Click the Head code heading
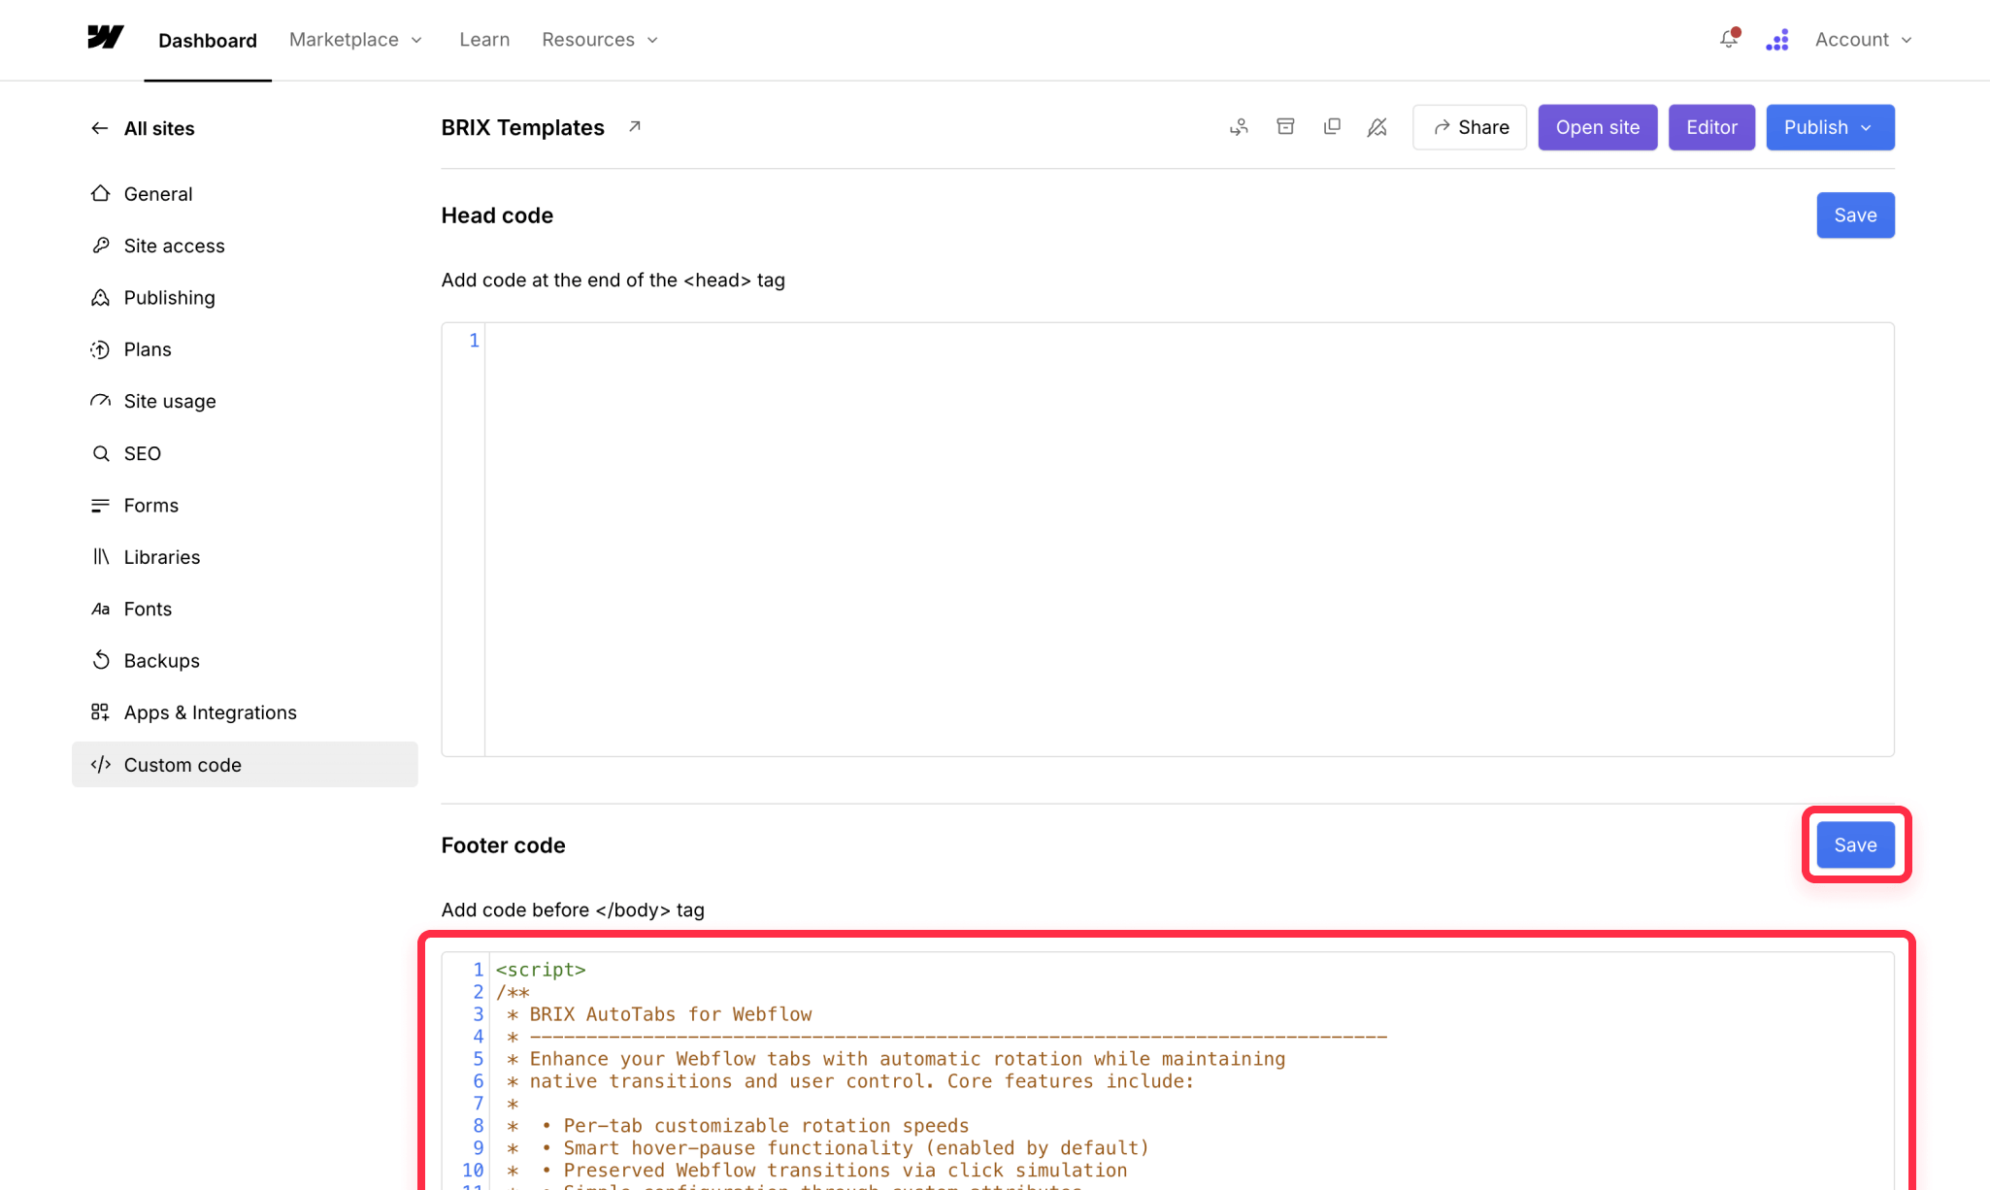The width and height of the screenshot is (1990, 1190). click(x=497, y=215)
